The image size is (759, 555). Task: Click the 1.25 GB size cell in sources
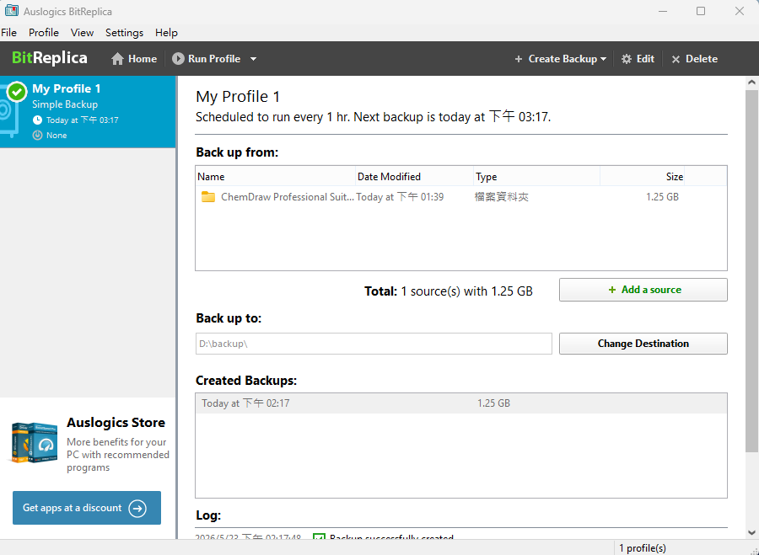[x=662, y=197]
